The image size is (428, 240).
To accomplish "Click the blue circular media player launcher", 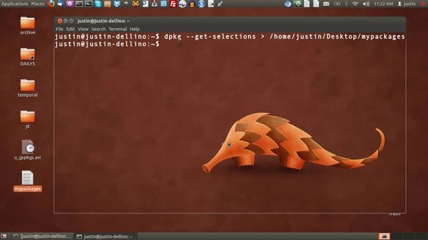I will (201, 4).
